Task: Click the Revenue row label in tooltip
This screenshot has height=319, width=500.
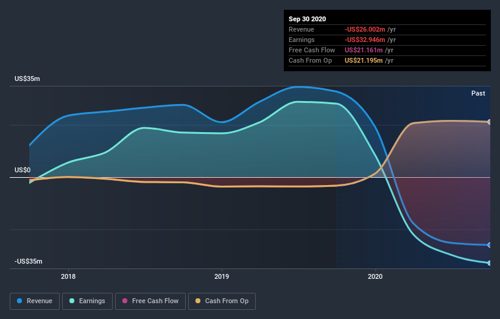Action: 301,29
